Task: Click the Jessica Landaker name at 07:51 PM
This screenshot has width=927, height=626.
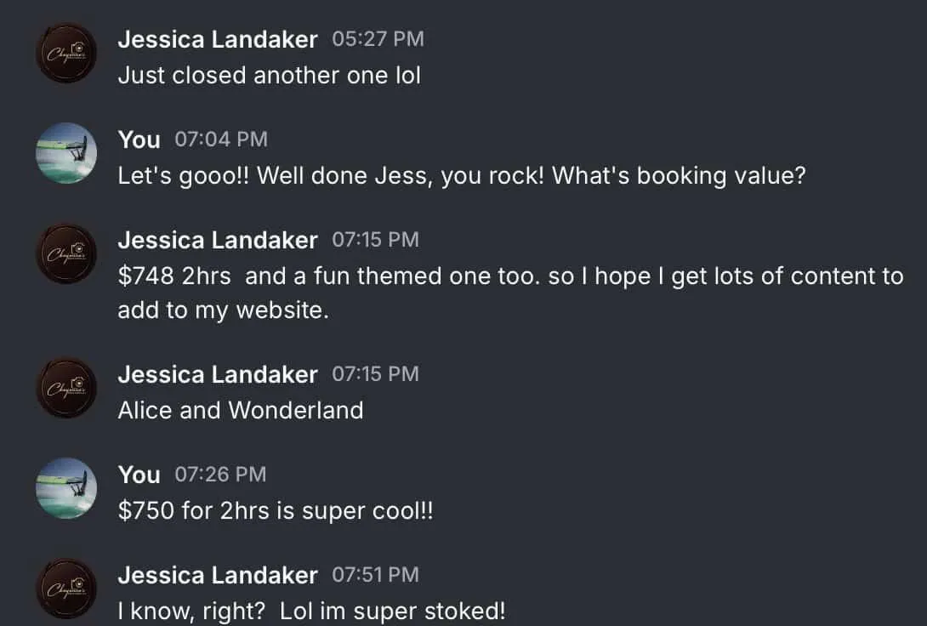Action: pos(218,576)
